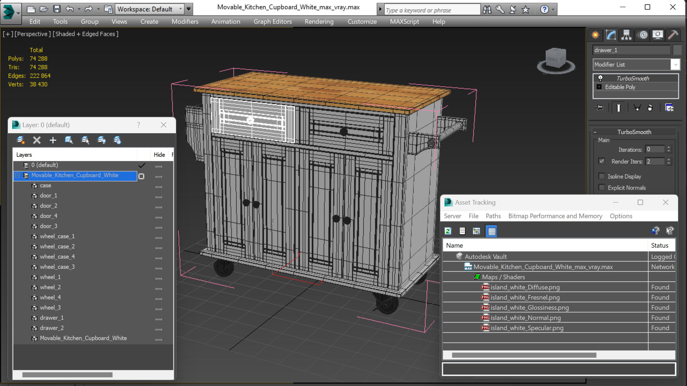
Task: Redo action arrow icon
Action: 88,9
